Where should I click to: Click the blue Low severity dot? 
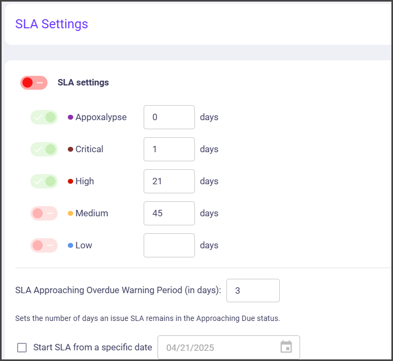click(x=70, y=246)
